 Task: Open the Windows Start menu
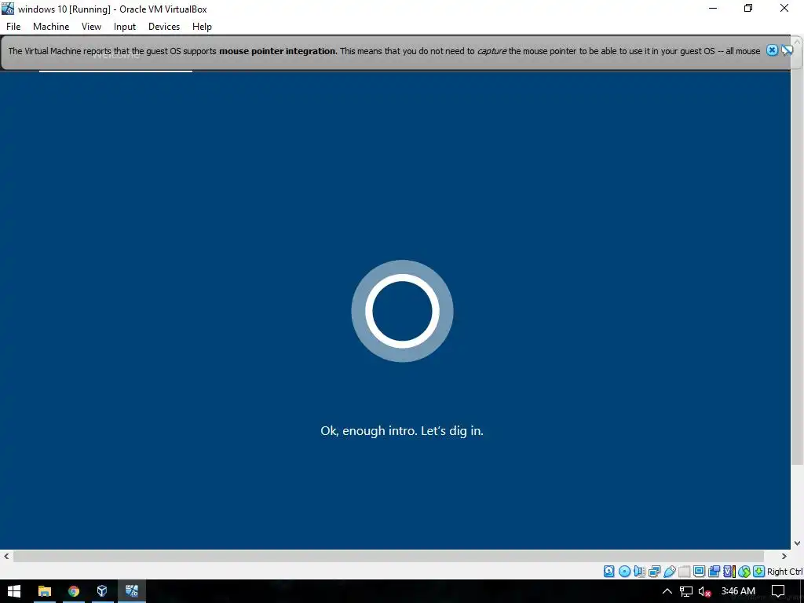14,591
